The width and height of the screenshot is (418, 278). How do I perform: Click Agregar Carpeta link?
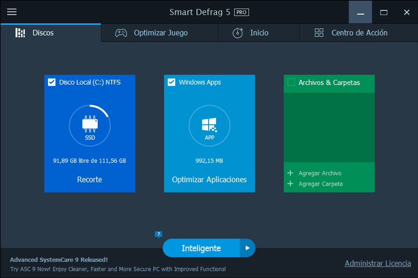pyautogui.click(x=320, y=184)
